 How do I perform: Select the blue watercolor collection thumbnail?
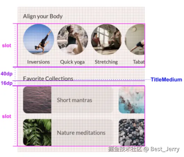click(132, 100)
